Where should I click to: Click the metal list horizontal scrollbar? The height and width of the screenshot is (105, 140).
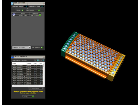point(27,86)
